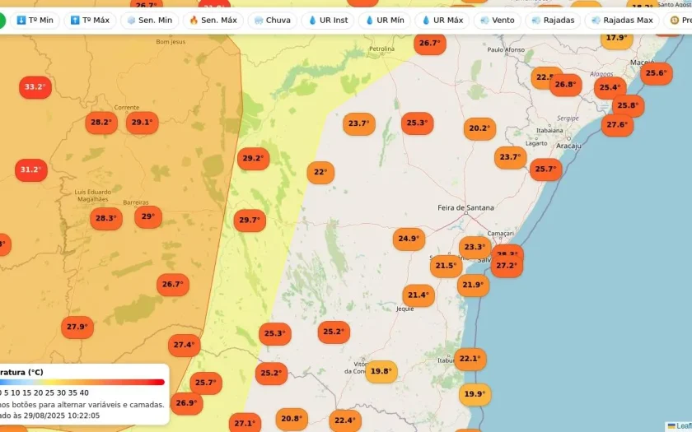This screenshot has width=692, height=432.
Task: Click the temperature gradient legend bar
Action: [82, 382]
